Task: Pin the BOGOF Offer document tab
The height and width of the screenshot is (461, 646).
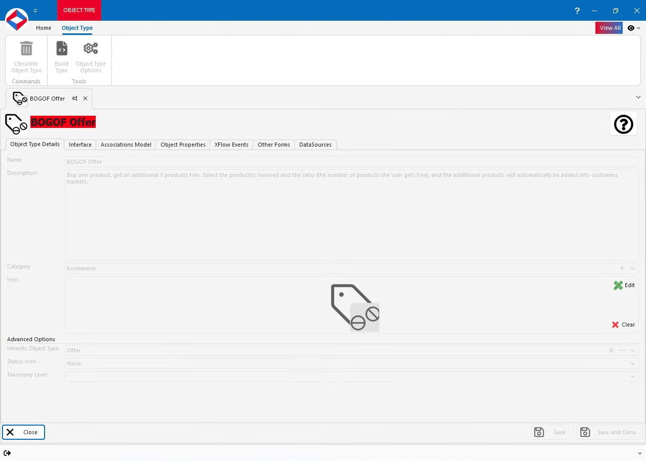Action: click(74, 98)
